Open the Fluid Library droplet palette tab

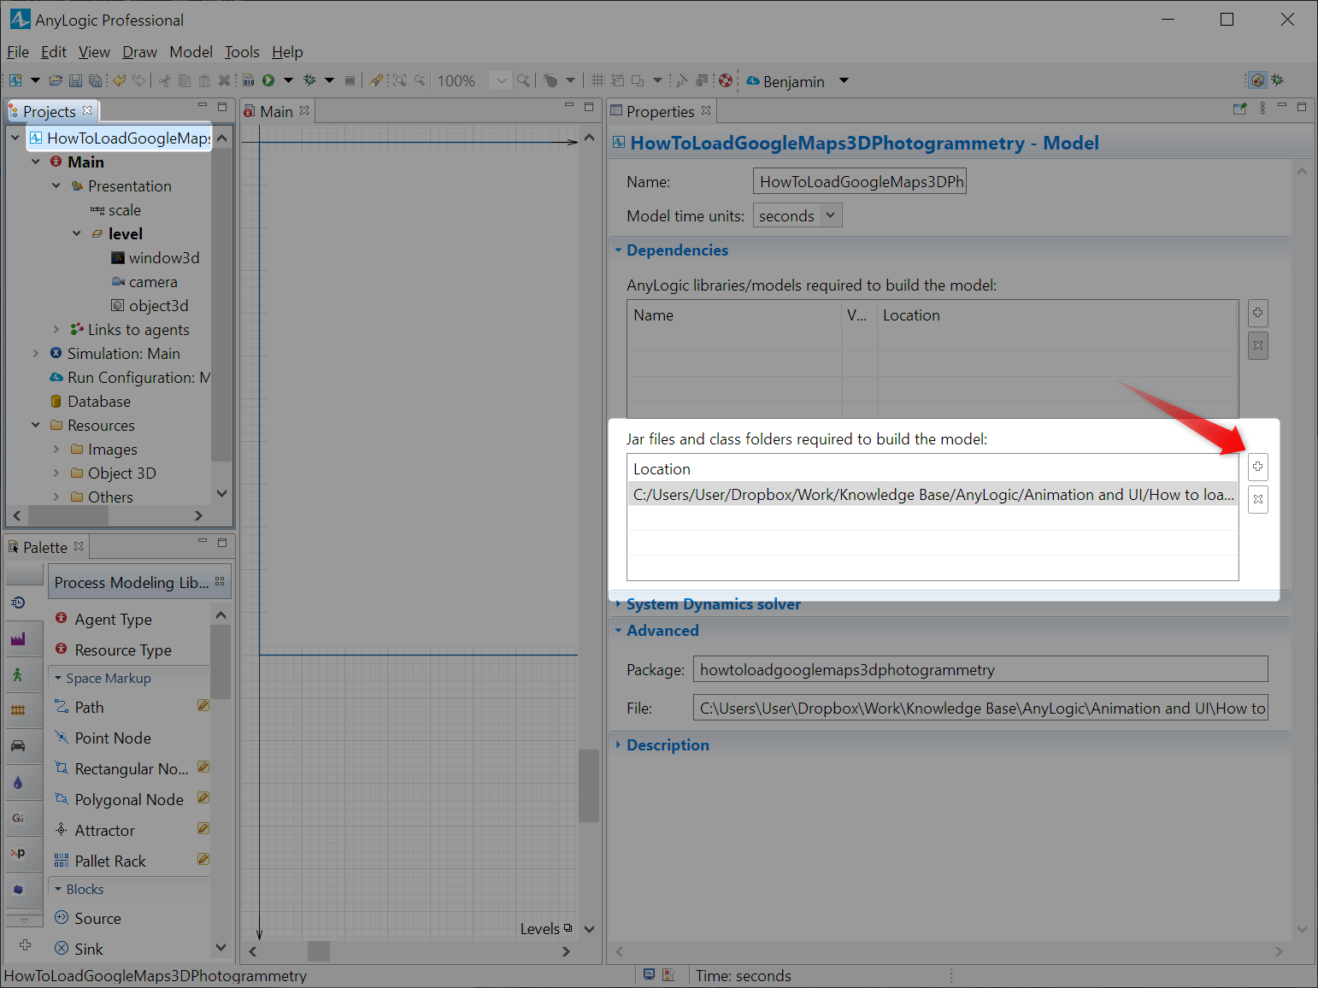[x=18, y=782]
